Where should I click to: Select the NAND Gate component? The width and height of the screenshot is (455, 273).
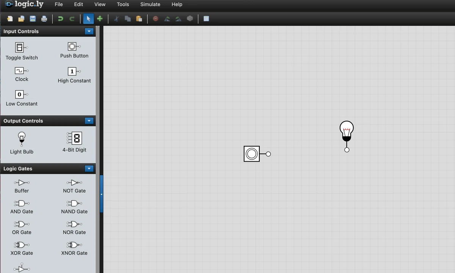click(x=74, y=207)
